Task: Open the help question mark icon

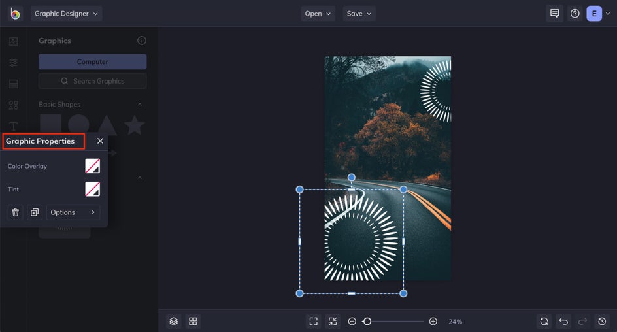Action: point(575,14)
